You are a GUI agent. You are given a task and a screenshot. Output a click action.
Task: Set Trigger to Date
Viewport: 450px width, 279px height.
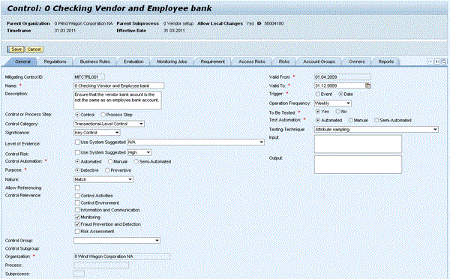(x=340, y=94)
